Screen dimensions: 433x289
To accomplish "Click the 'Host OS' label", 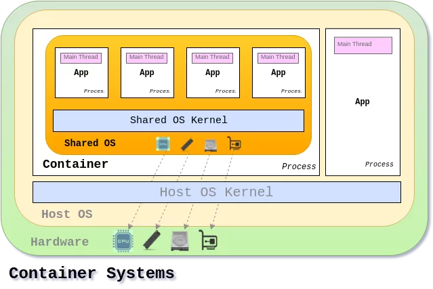I will [x=67, y=214].
